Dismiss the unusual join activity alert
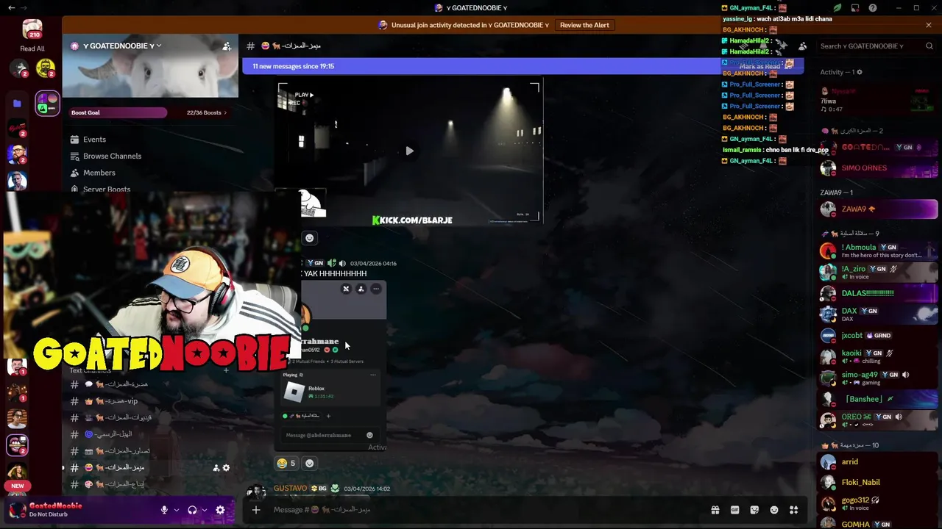 [928, 25]
